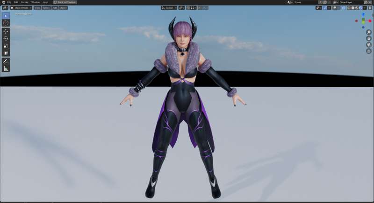Toggle camera view with camera icon

[369, 45]
